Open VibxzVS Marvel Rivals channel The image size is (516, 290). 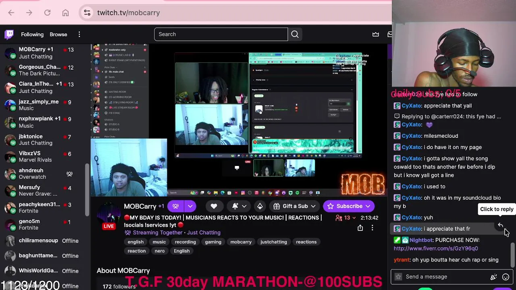tap(44, 157)
